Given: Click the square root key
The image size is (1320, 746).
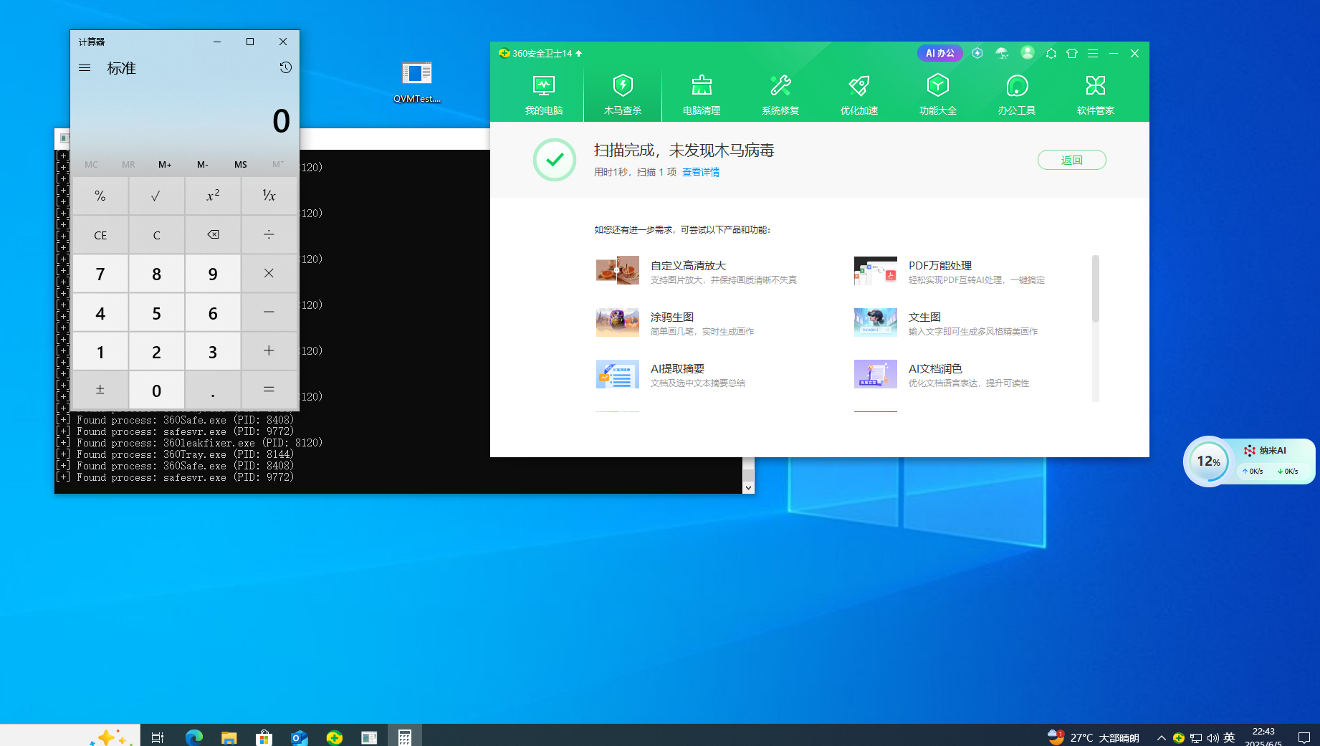Looking at the screenshot, I should [156, 196].
